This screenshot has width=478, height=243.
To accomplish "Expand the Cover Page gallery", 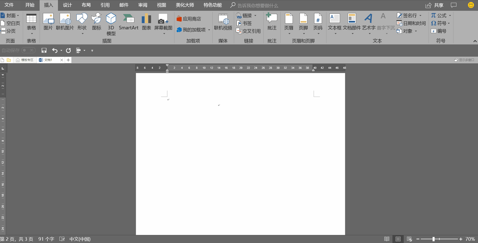I will (x=18, y=15).
